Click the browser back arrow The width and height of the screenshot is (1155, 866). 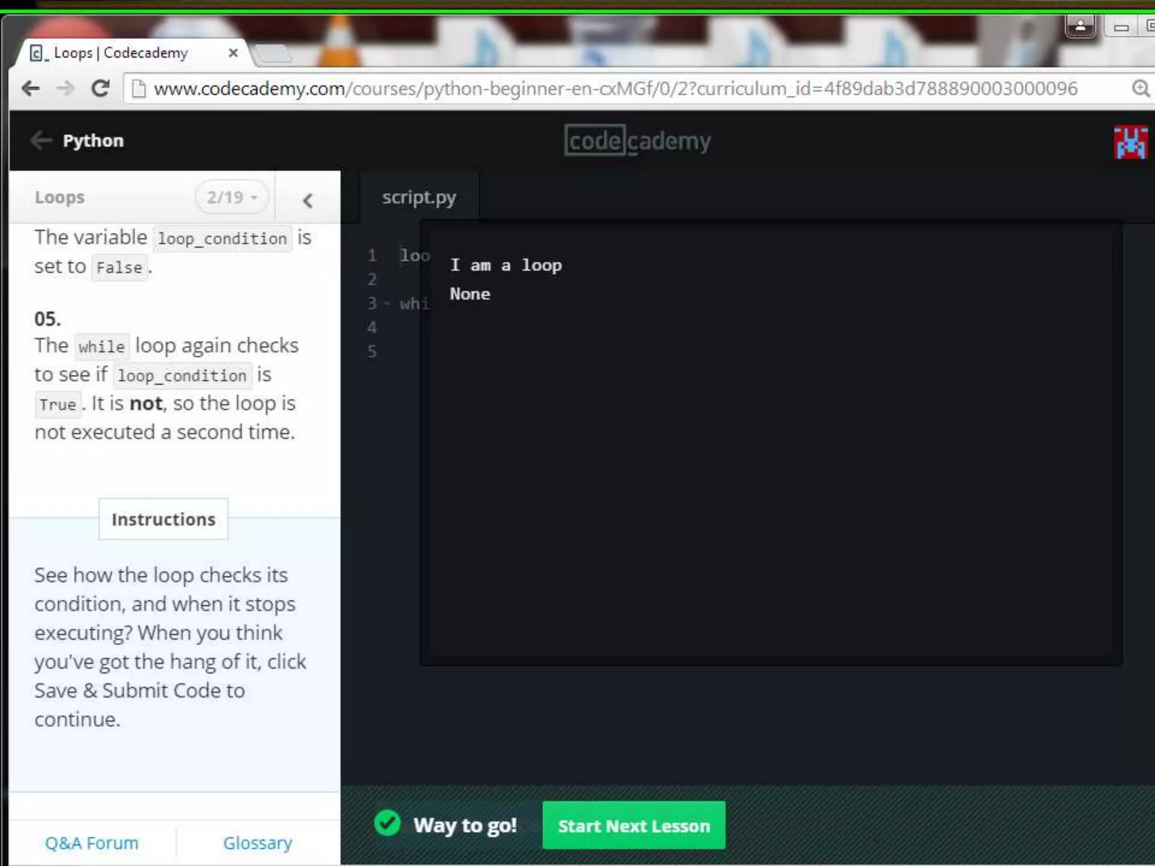tap(30, 89)
